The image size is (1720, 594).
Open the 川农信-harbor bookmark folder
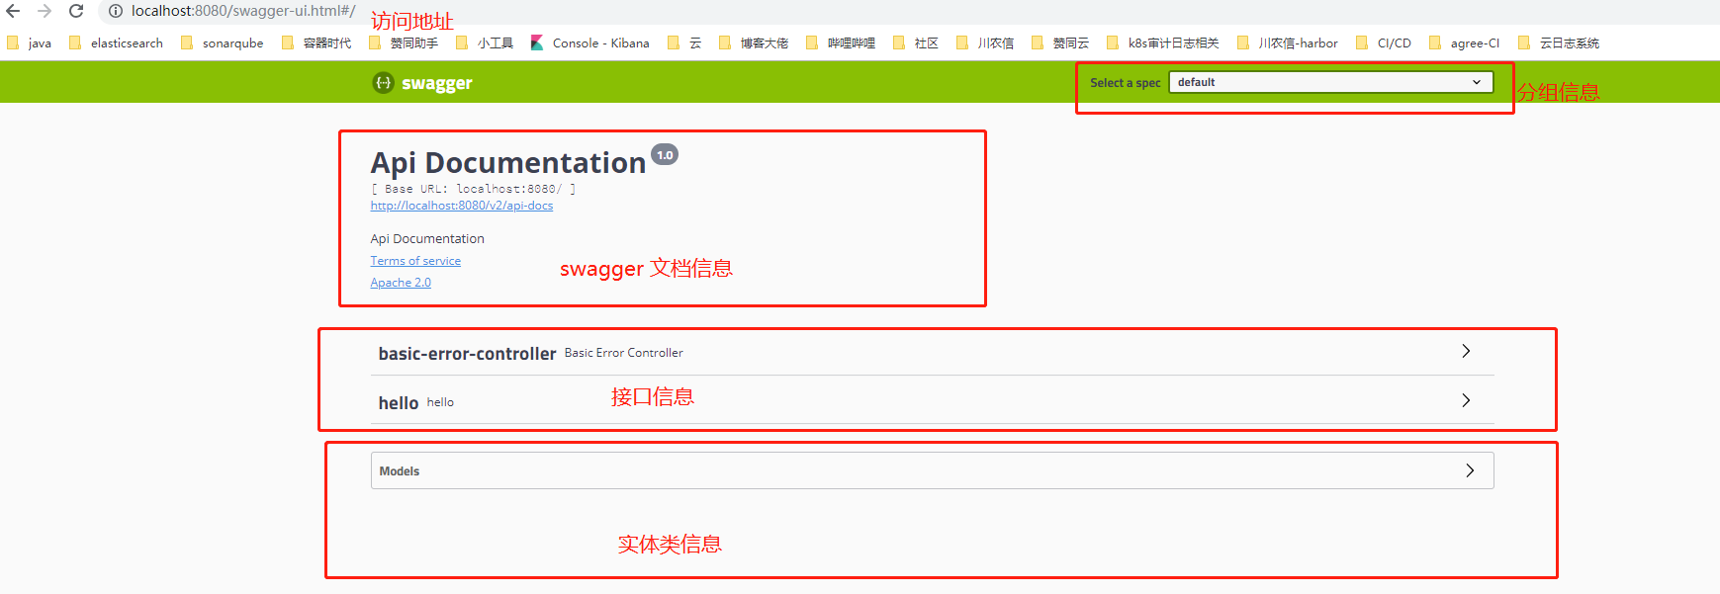tap(1288, 42)
